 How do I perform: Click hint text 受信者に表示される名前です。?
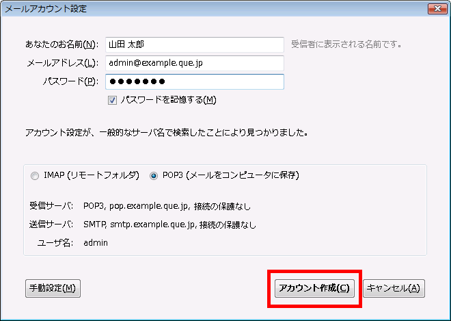pyautogui.click(x=346, y=44)
